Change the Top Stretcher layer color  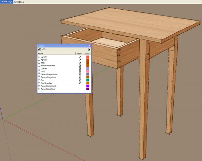pos(88,83)
